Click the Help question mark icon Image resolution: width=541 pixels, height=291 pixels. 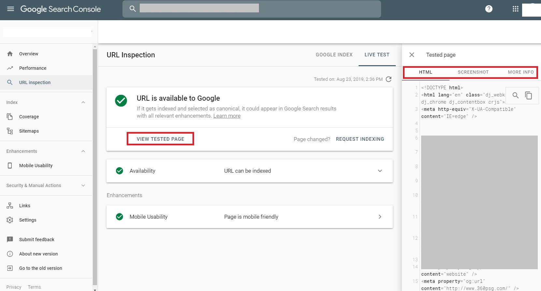click(x=489, y=9)
